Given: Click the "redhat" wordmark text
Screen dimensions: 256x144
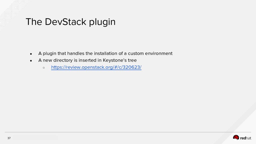Looking at the screenshot, I should coord(245,138).
